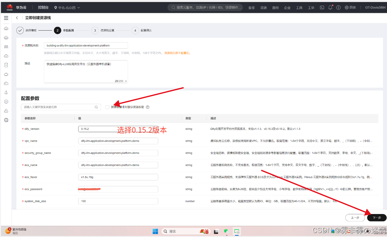Go to step 1 选择模板
This screenshot has height=237, width=387.
pos(26,30)
